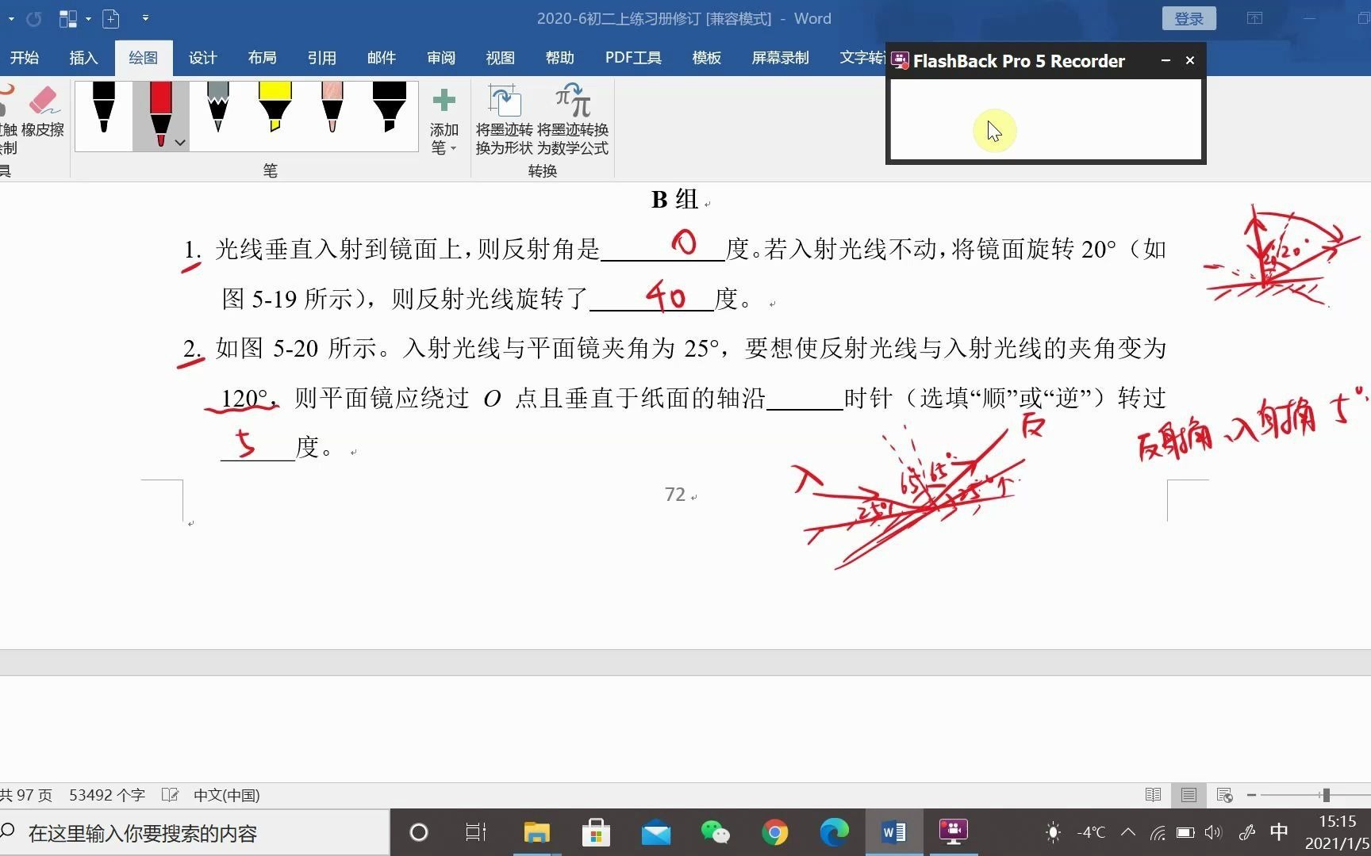The image size is (1371, 856).
Task: Switch to Web Layout view
Action: (1224, 795)
